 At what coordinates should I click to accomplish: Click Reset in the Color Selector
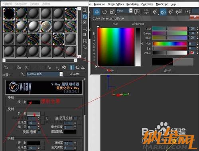(167, 70)
